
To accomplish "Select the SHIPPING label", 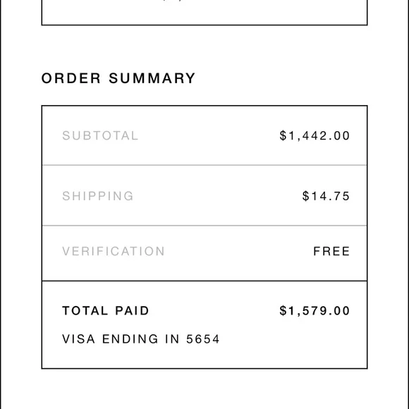I will (98, 196).
